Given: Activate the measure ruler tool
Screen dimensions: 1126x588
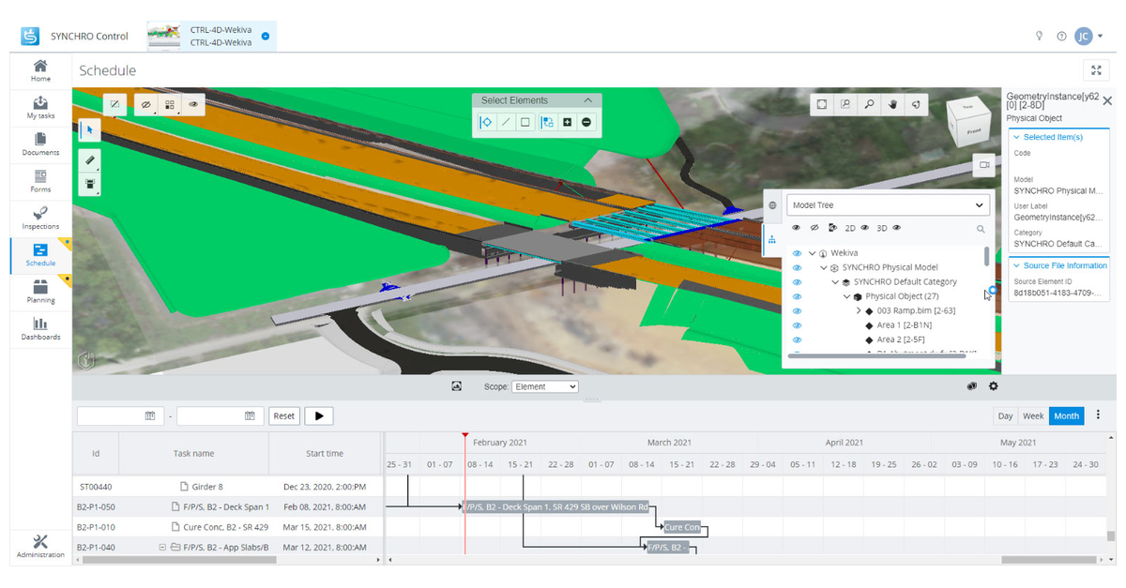Looking at the screenshot, I should click(89, 159).
